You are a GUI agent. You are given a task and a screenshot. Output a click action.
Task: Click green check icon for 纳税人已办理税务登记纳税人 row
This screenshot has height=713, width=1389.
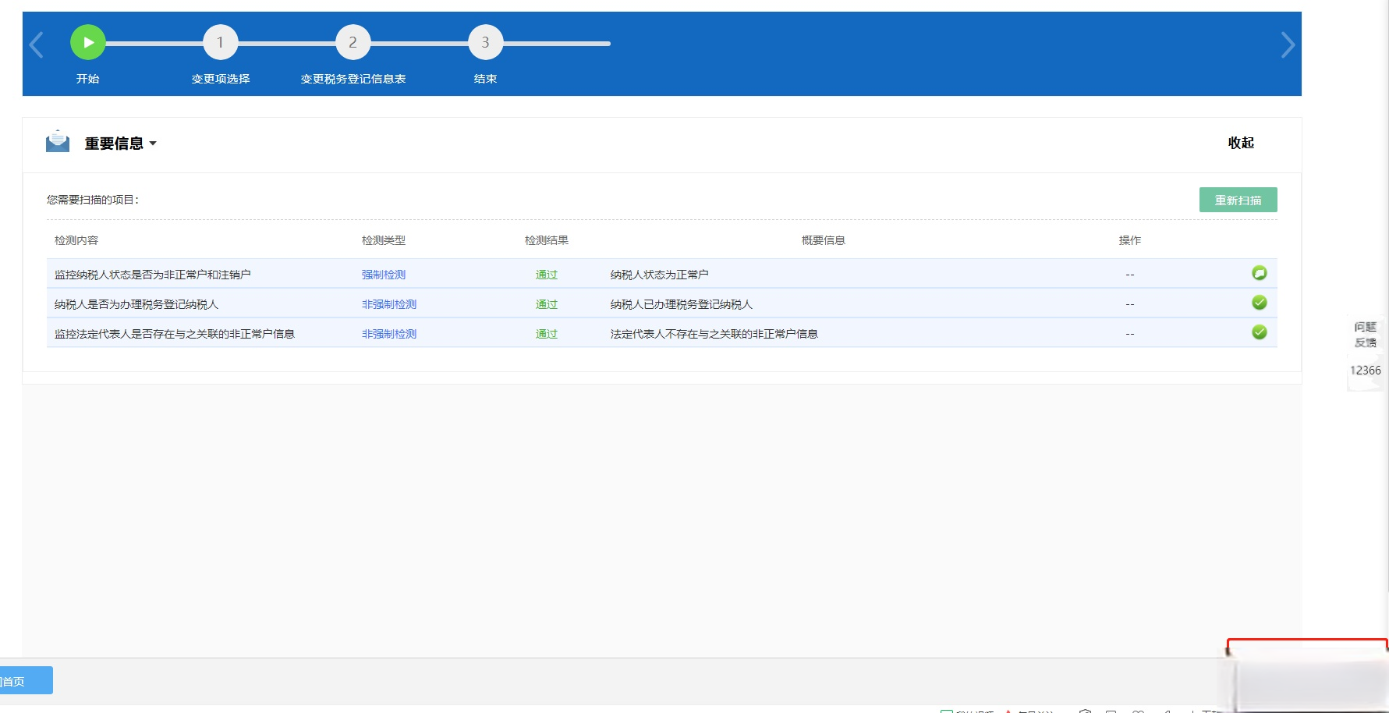coord(1259,303)
